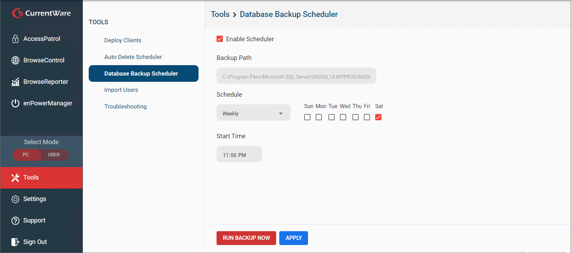This screenshot has height=253, width=571.
Task: Click the Settings gear icon
Action: (x=15, y=199)
